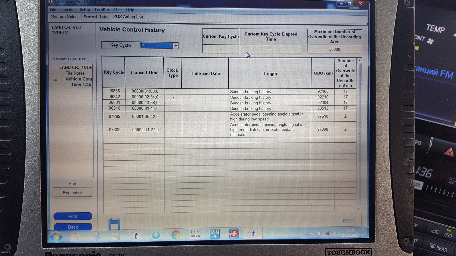
Task: Open the SSM4 application in taskbar
Action: [x=215, y=234]
